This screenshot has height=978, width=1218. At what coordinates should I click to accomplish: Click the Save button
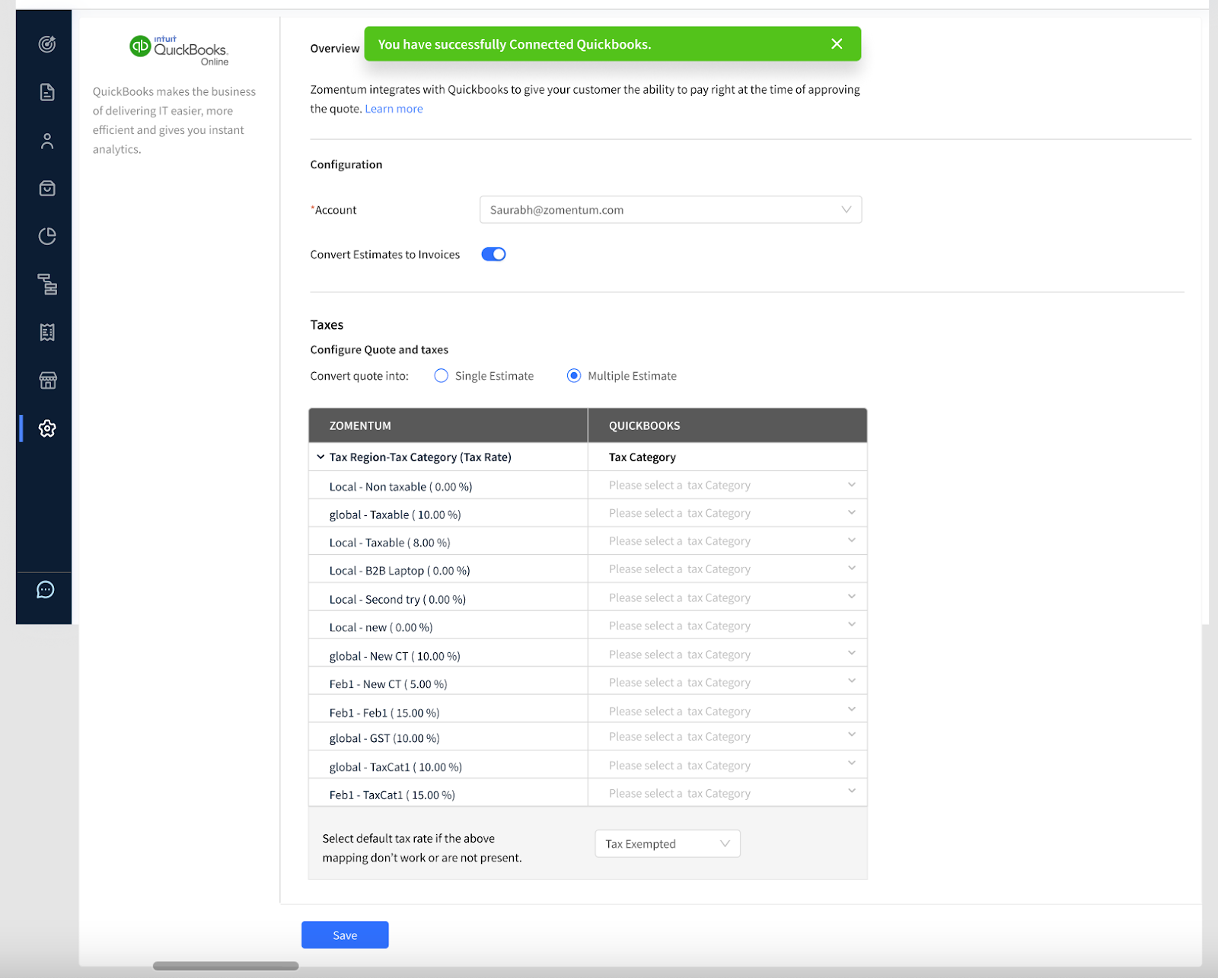click(x=345, y=935)
